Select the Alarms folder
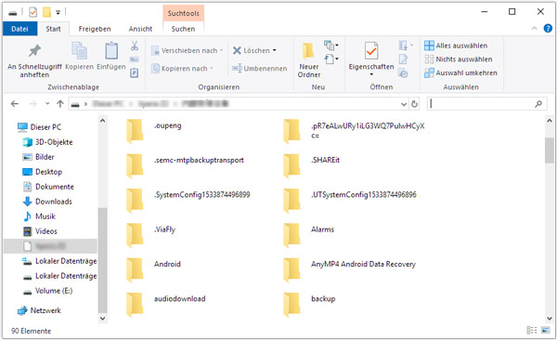Viewport: 557px width, 340px height. 309,235
